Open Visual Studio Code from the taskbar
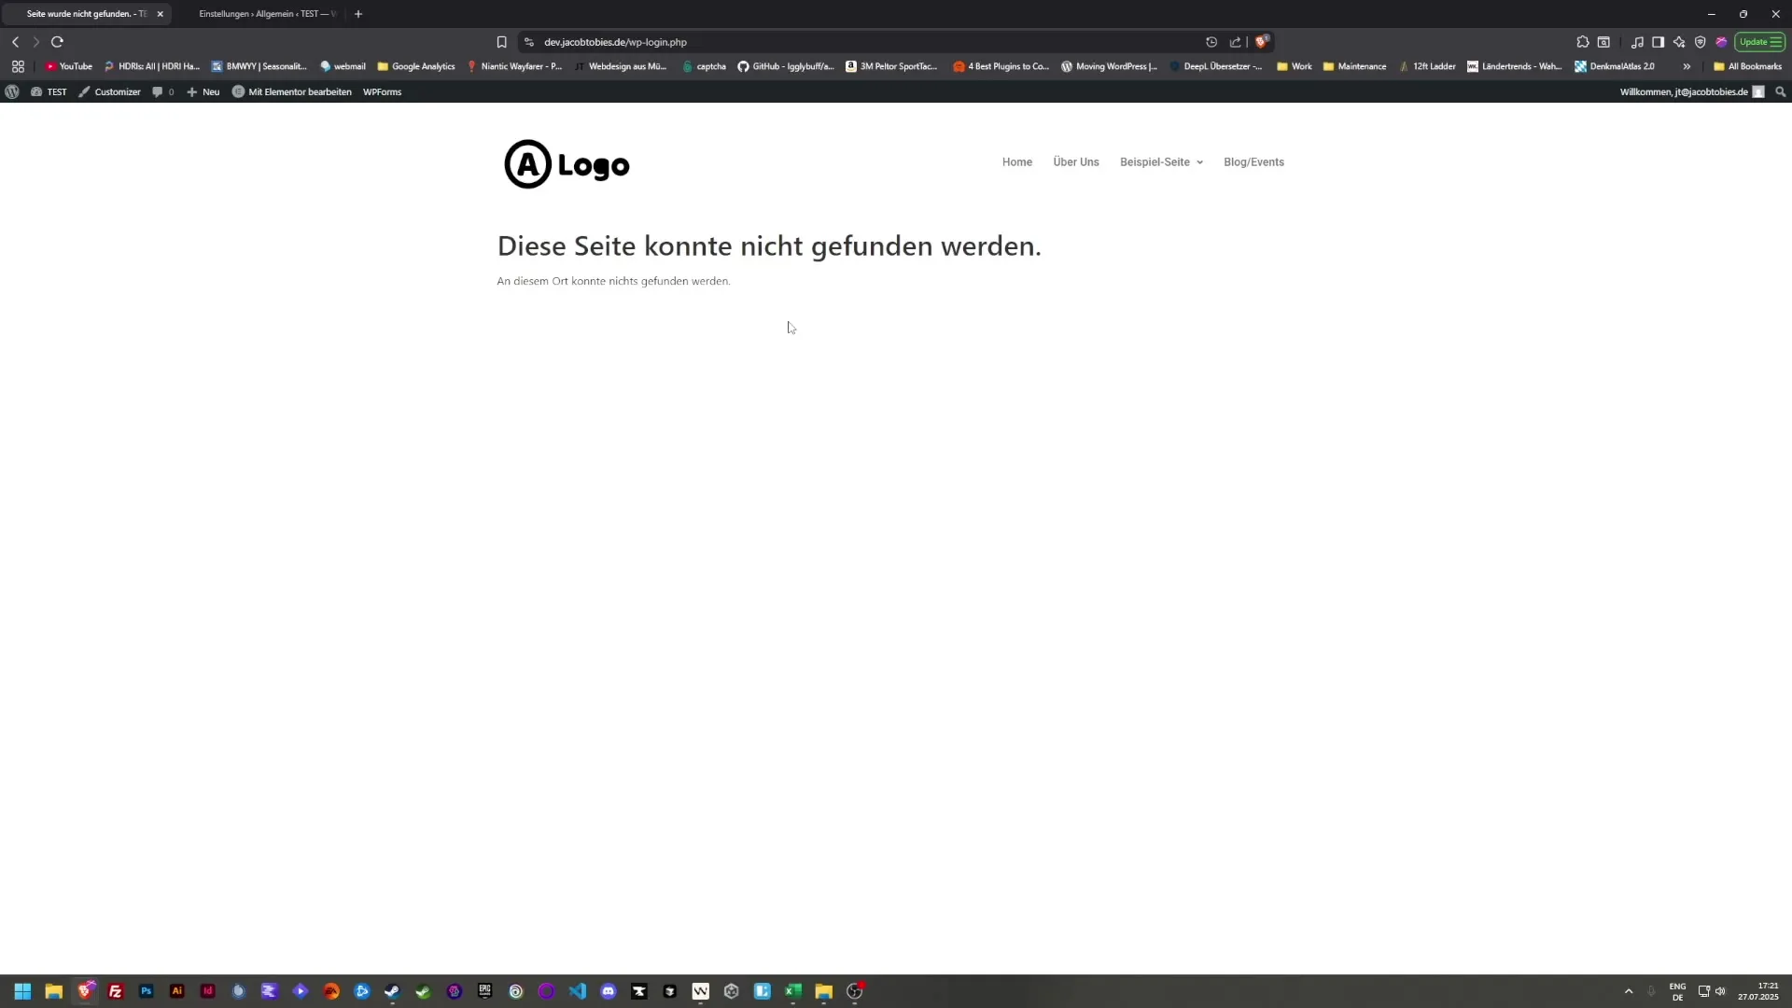 (578, 991)
